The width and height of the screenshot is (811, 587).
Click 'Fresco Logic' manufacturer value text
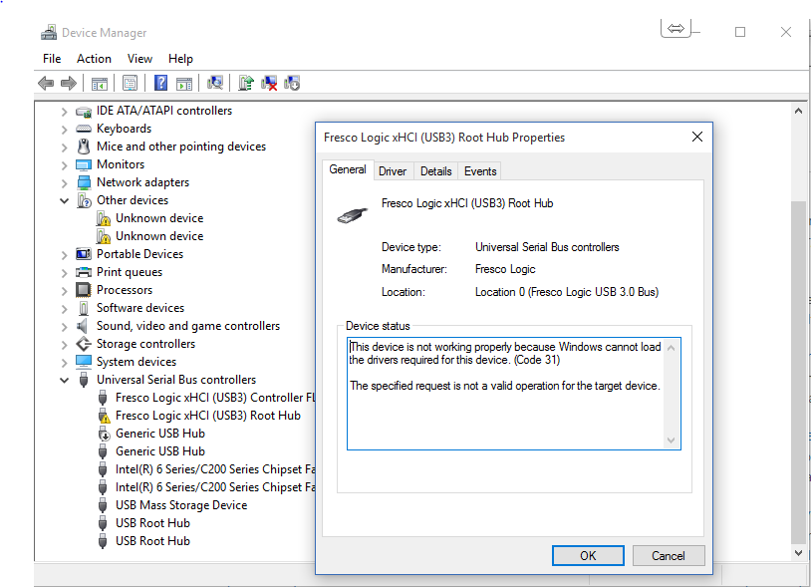tap(505, 269)
